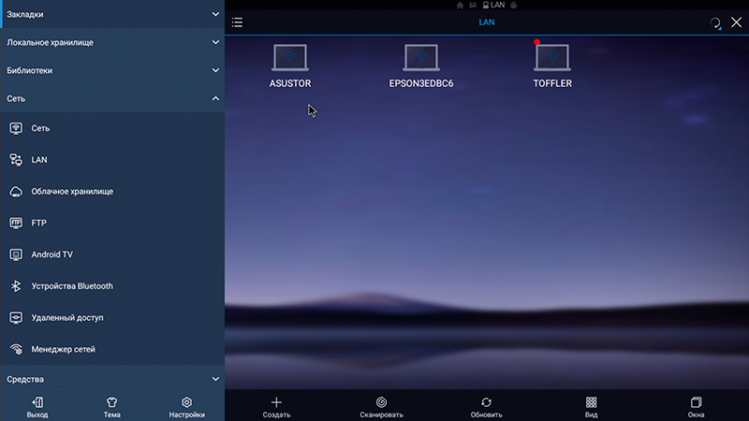
Task: Open Устройства Bluetooth entry
Action: point(71,286)
